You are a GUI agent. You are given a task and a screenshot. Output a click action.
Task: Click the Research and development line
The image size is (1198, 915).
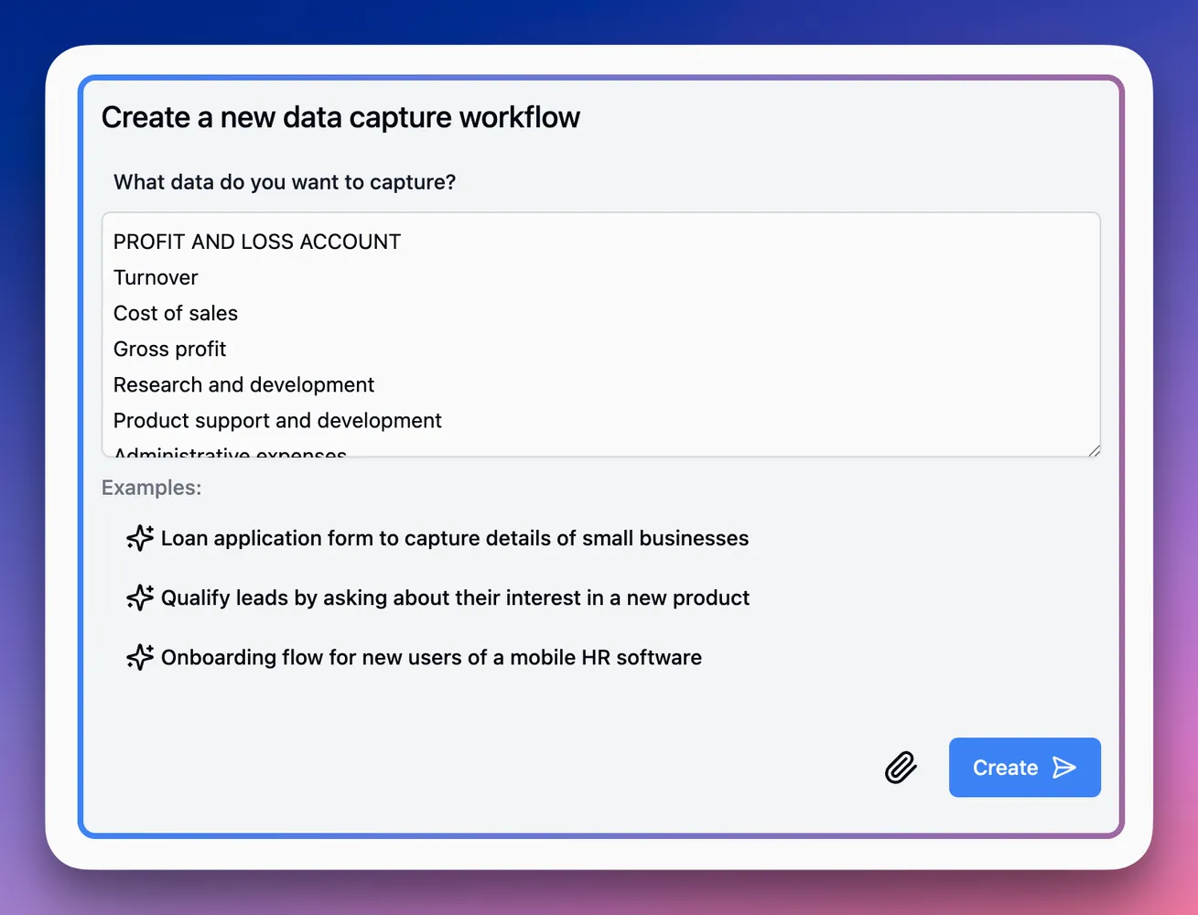click(243, 384)
